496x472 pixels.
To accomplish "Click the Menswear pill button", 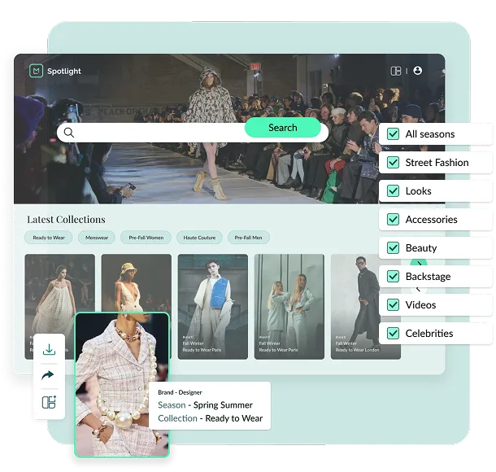I will 97,238.
